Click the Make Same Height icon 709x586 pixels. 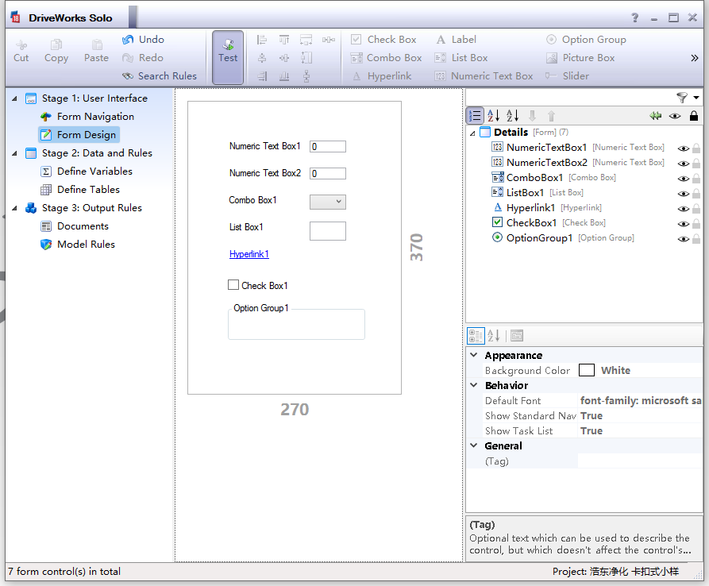(306, 58)
